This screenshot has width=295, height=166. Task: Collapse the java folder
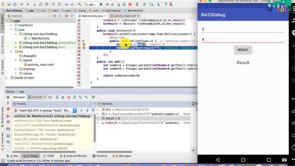pyautogui.click(x=11, y=30)
